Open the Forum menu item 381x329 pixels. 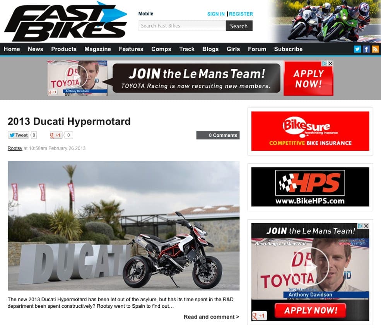pos(257,49)
